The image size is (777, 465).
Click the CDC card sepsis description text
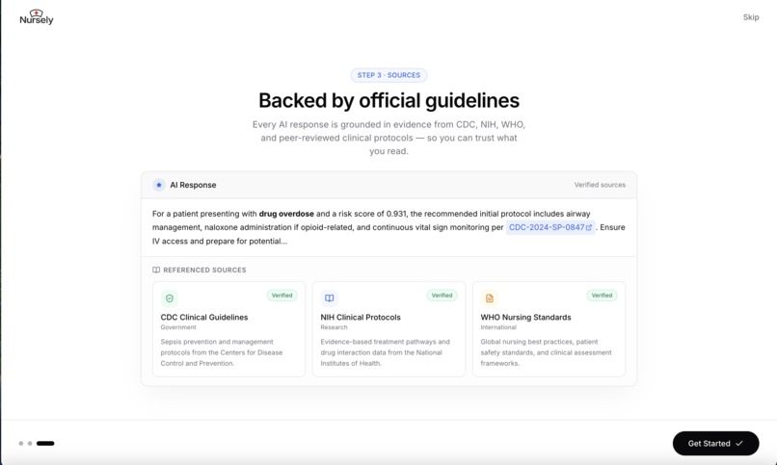222,352
